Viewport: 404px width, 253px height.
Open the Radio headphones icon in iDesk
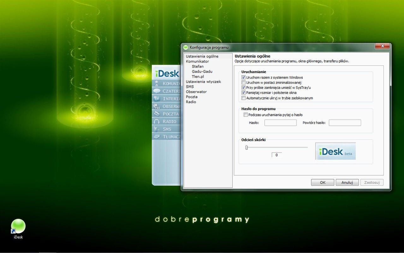157,121
